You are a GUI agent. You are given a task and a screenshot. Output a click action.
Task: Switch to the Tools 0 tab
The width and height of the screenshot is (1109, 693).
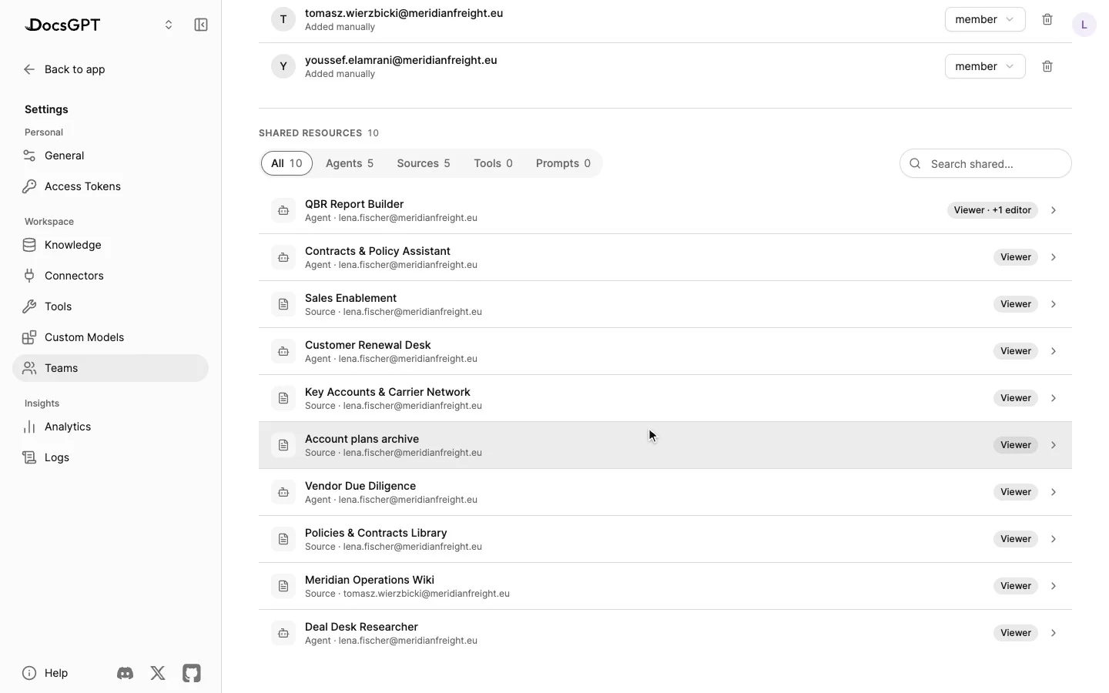493,163
